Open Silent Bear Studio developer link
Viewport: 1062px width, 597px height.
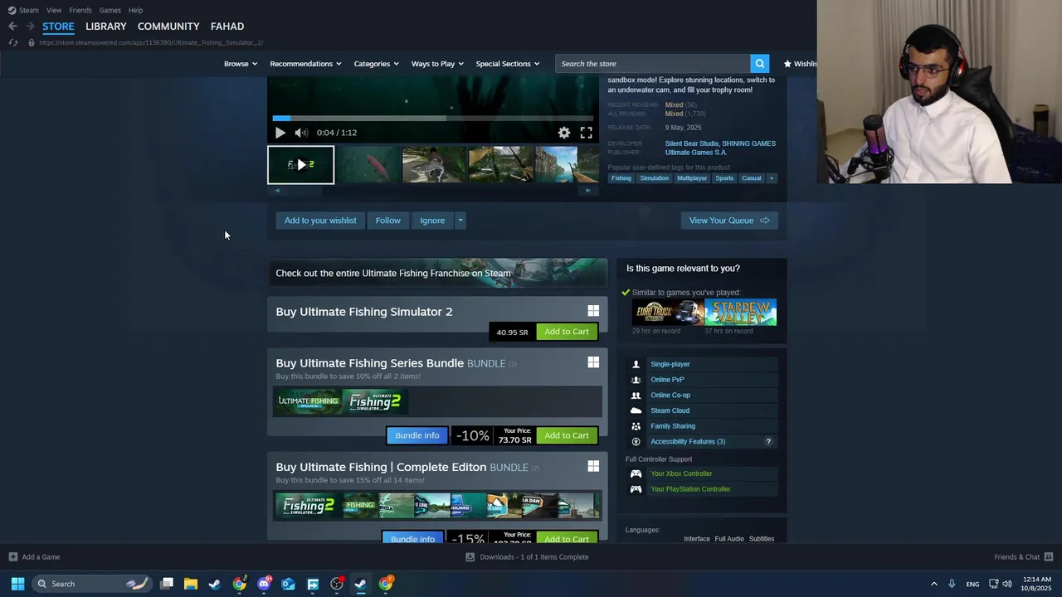tap(692, 143)
